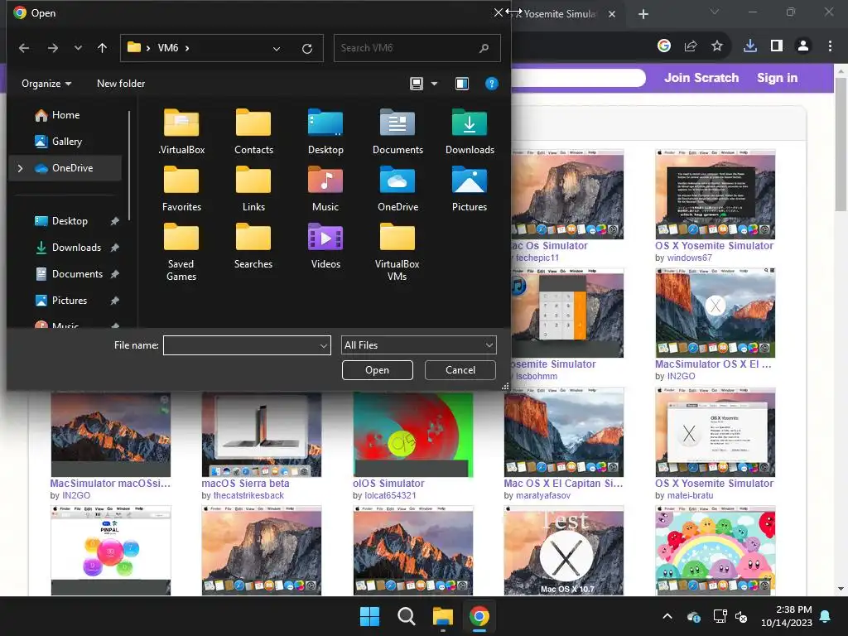Open File Explorer from taskbar
Image resolution: width=848 pixels, height=636 pixels.
pyautogui.click(x=442, y=616)
